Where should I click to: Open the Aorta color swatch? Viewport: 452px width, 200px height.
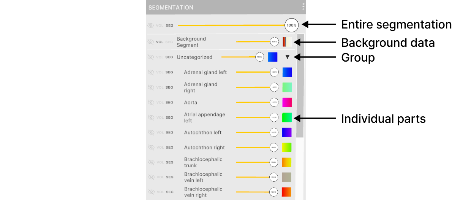[x=287, y=102]
